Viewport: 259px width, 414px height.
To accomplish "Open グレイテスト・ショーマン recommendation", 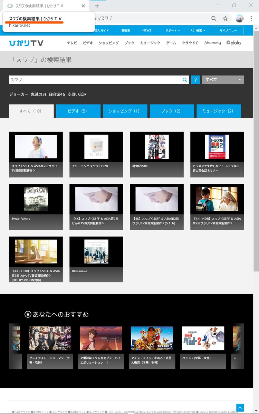I will click(50, 346).
